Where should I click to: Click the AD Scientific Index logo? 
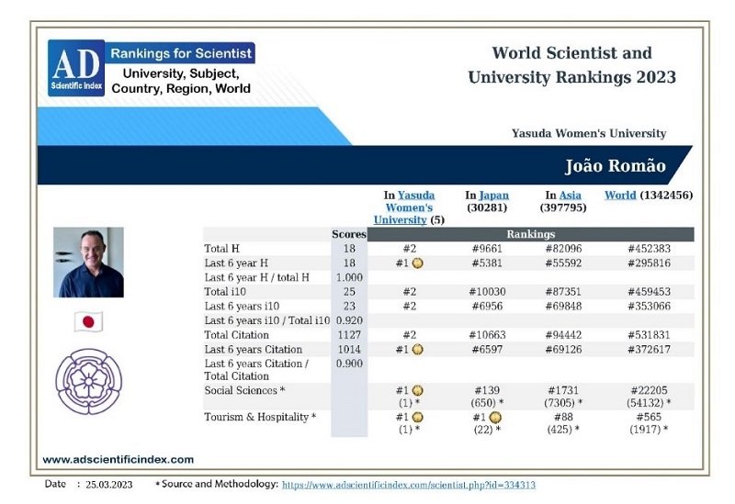(76, 68)
